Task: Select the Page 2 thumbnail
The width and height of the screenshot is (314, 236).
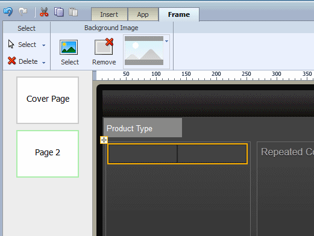Action: (48, 154)
